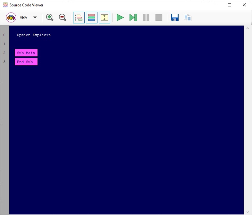Image resolution: width=252 pixels, height=215 pixels.
Task: Select the 'End Sub' code block
Action: tap(26, 62)
